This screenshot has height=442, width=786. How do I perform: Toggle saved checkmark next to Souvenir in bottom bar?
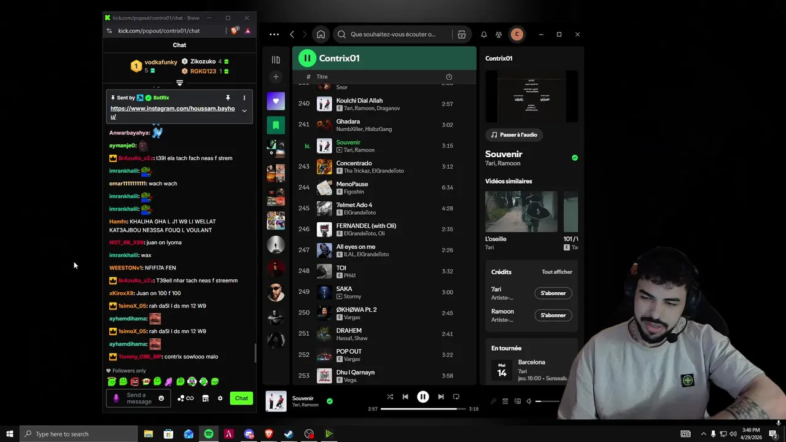pos(330,401)
